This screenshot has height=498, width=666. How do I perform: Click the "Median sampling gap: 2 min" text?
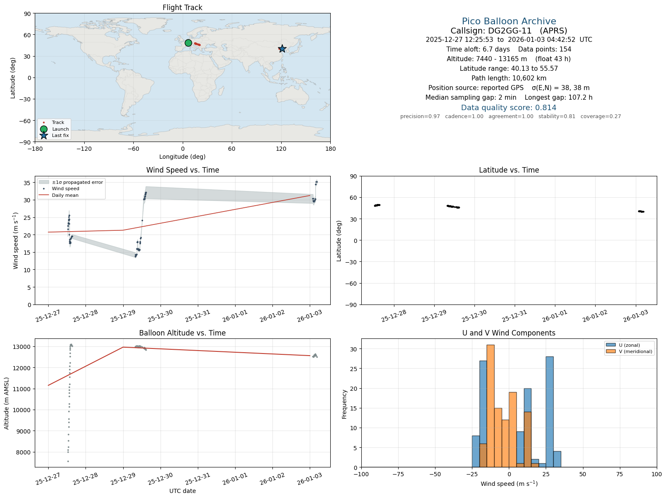coord(471,98)
